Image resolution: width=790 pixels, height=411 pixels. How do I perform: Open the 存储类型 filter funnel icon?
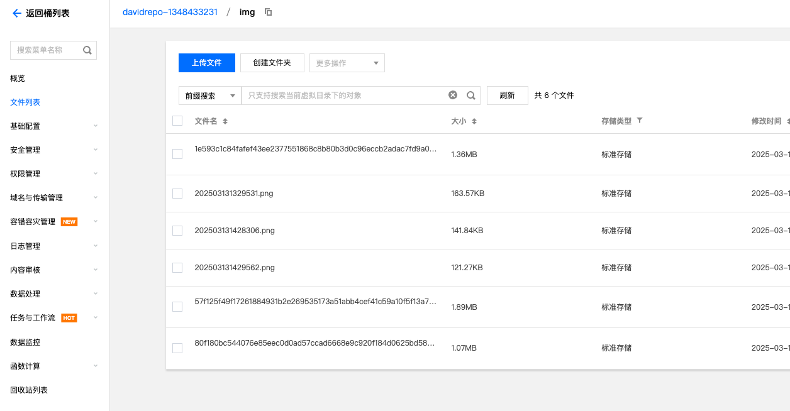[x=640, y=121]
